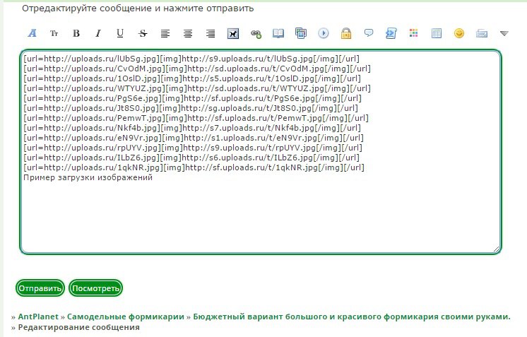
Task: Insert a quote with speech bubble icon
Action: tap(369, 33)
